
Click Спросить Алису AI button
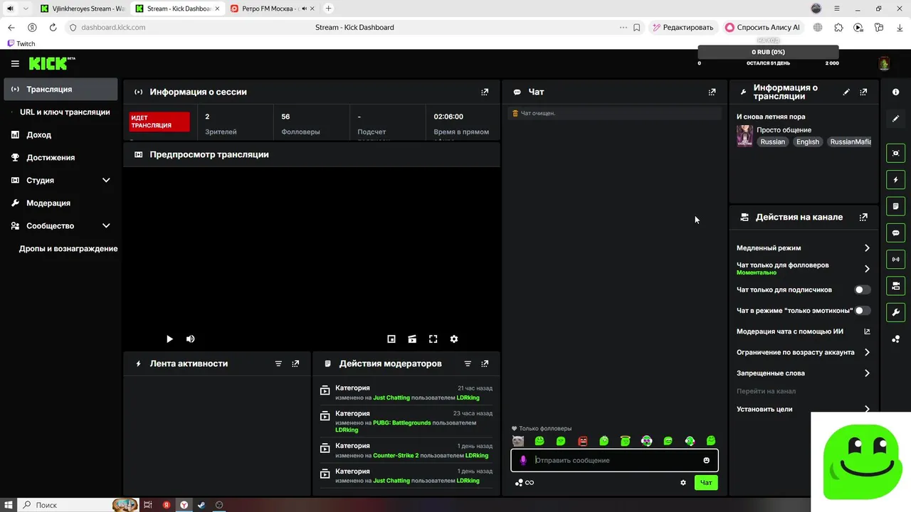[x=762, y=27]
